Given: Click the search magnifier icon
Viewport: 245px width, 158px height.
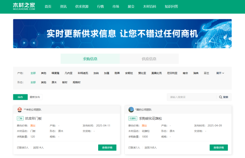Looking at the screenshot, I should (220, 97).
